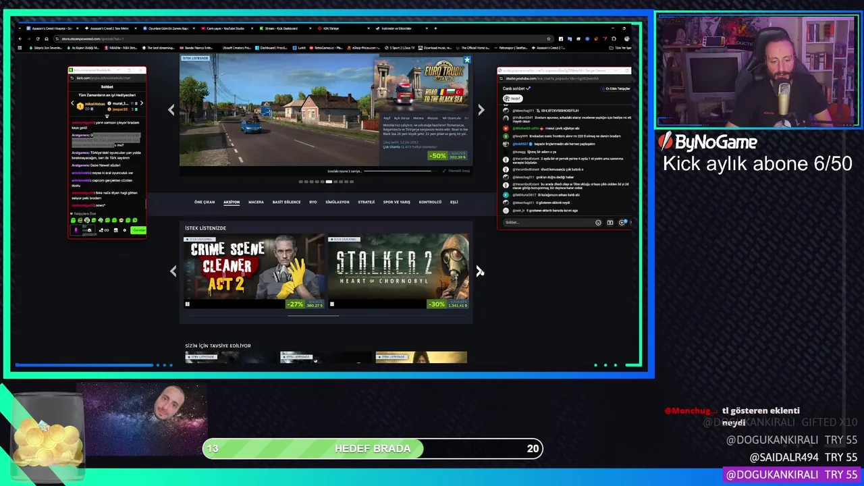
Task: Select the STRATEJİ category tab
Action: pos(367,202)
